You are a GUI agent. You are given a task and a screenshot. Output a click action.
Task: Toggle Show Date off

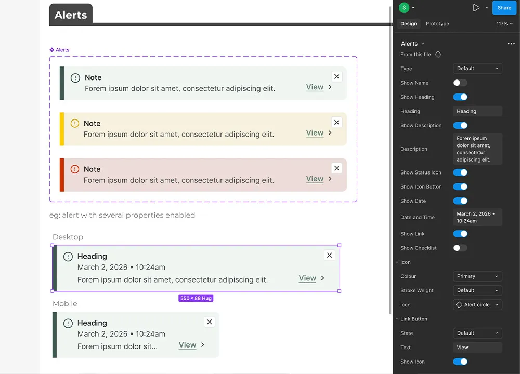[460, 201]
